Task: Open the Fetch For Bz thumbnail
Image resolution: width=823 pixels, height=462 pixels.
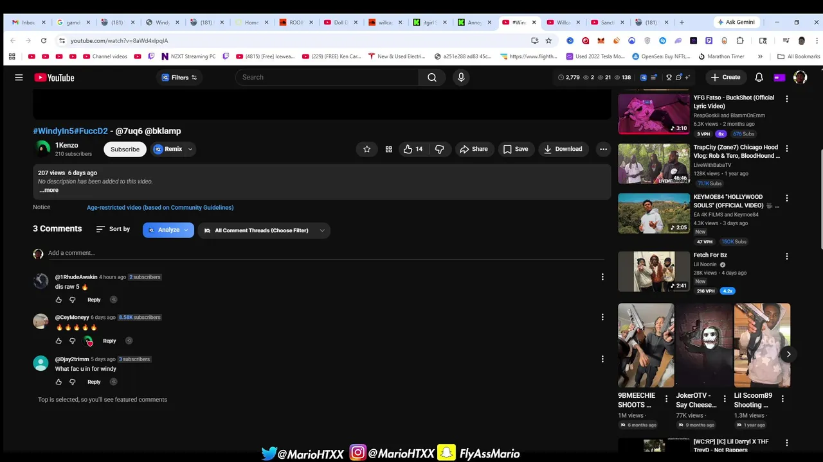Action: click(x=654, y=271)
